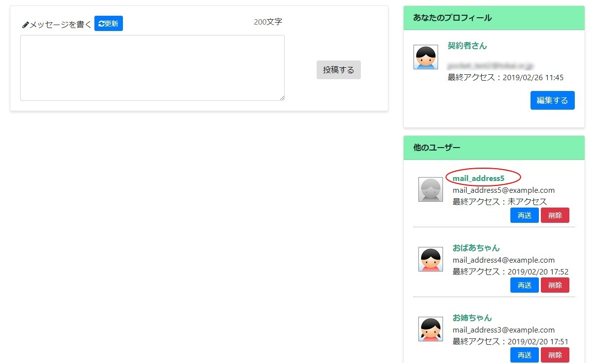This screenshot has width=591, height=363.
Task: Click inside the message text area
Action: click(x=152, y=67)
